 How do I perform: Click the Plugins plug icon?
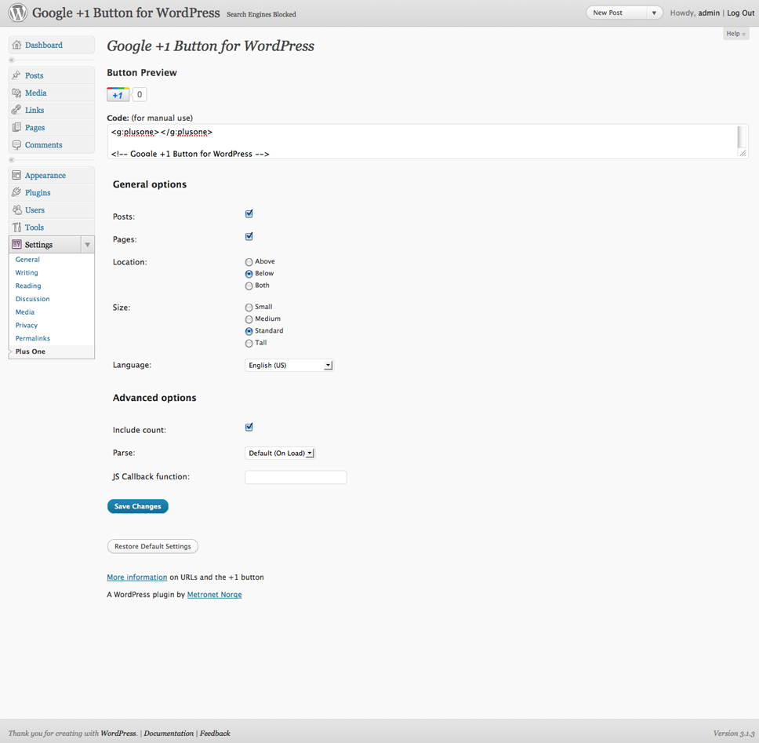coord(16,192)
